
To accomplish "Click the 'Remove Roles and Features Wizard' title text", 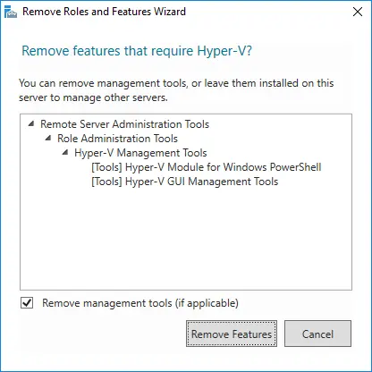I will (x=104, y=12).
